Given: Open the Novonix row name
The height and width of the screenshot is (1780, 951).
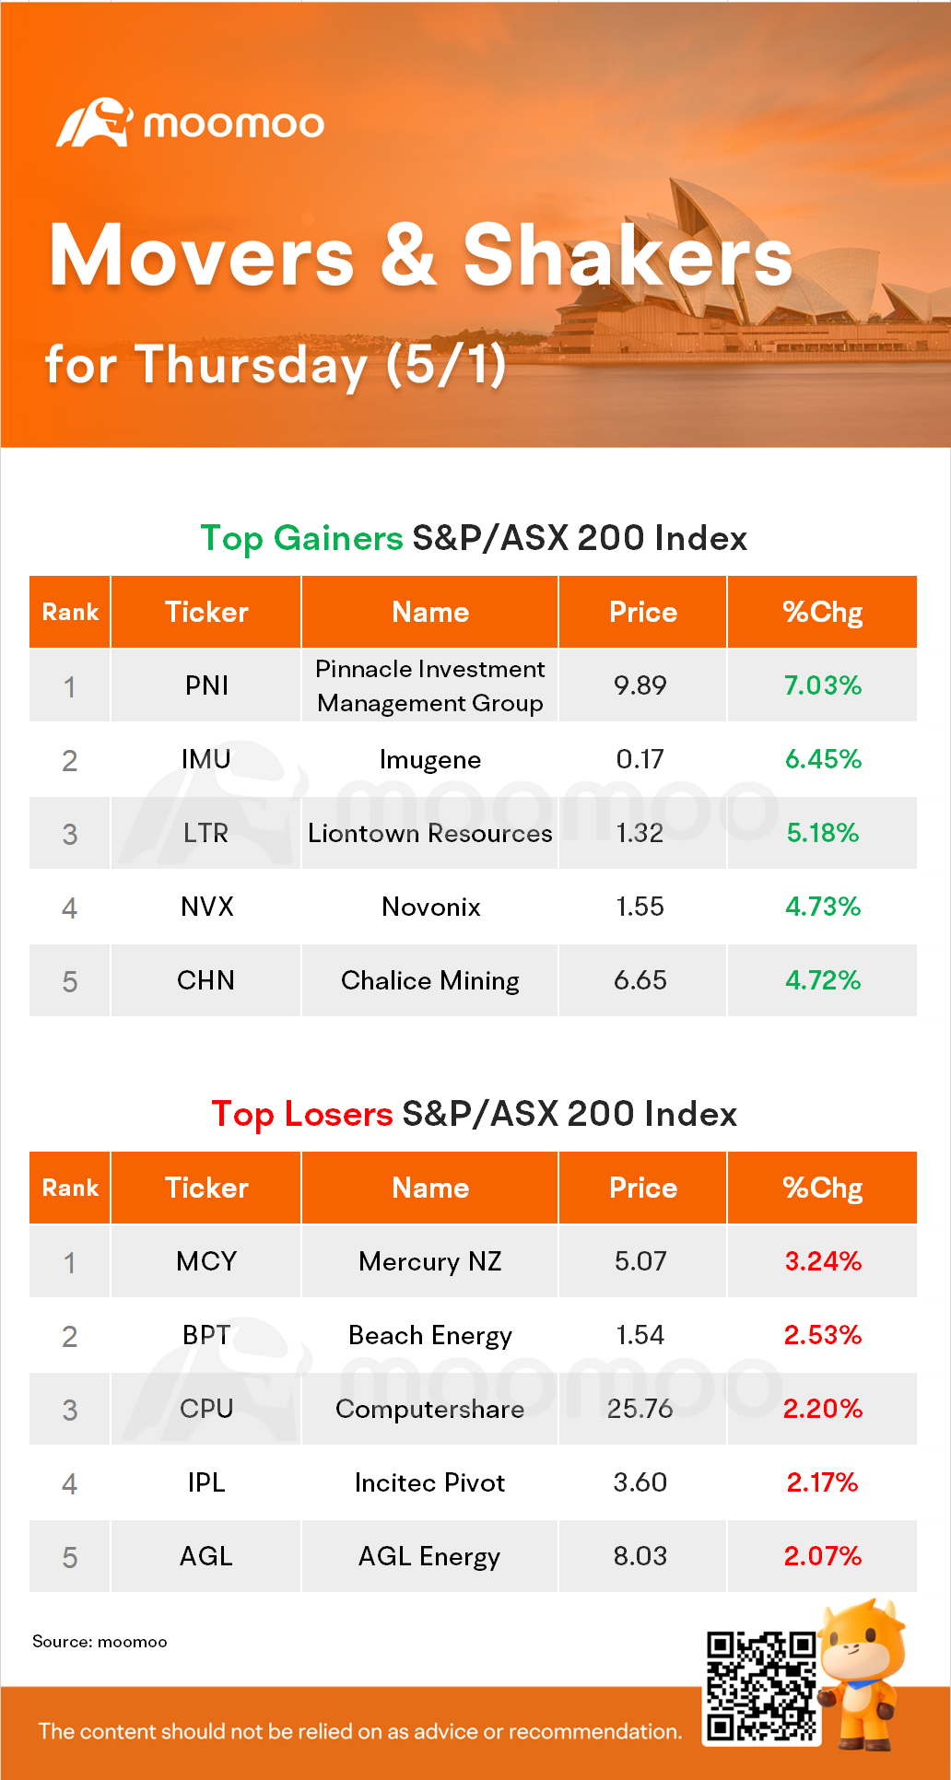Looking at the screenshot, I should click(x=430, y=908).
